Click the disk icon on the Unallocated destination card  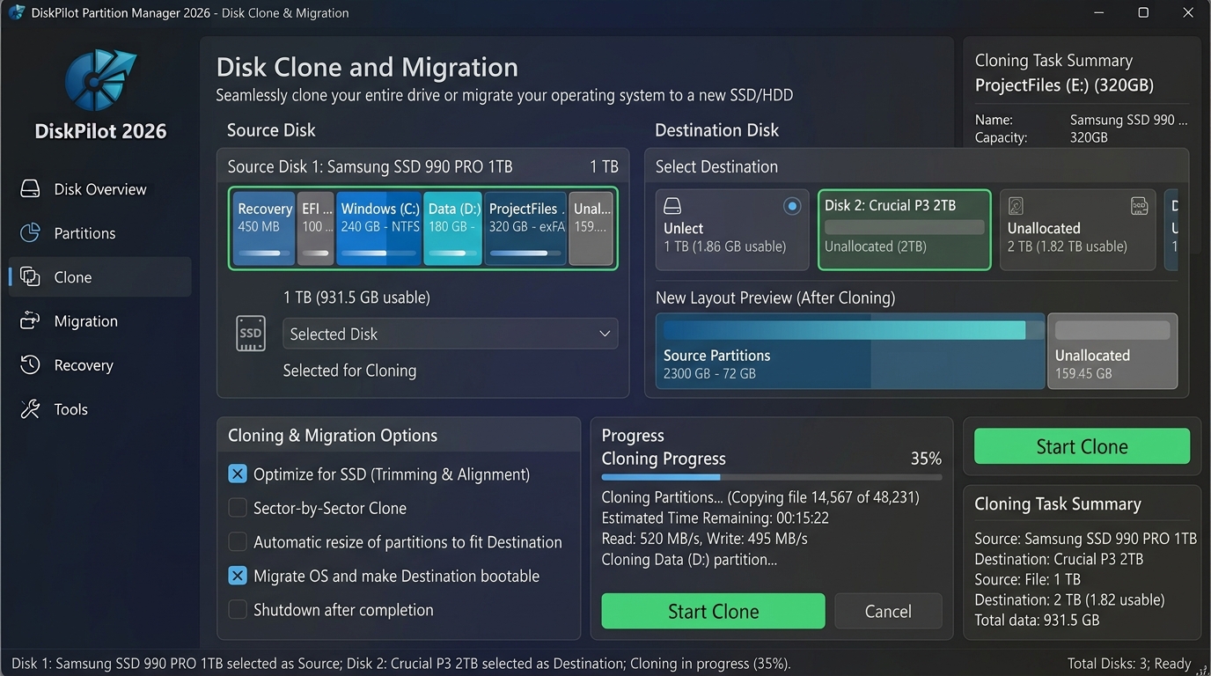click(1016, 206)
